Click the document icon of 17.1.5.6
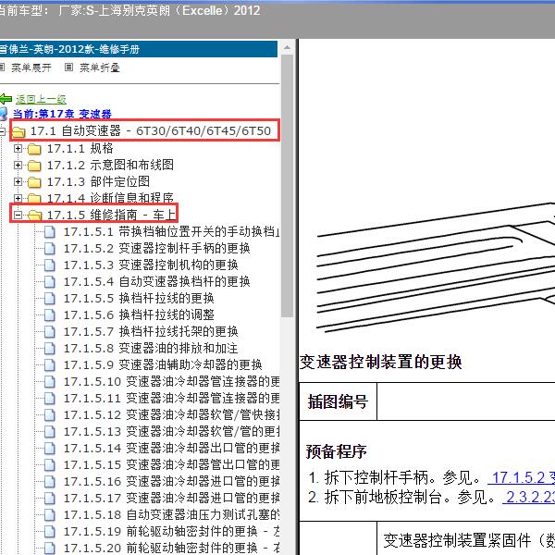 click(x=50, y=315)
